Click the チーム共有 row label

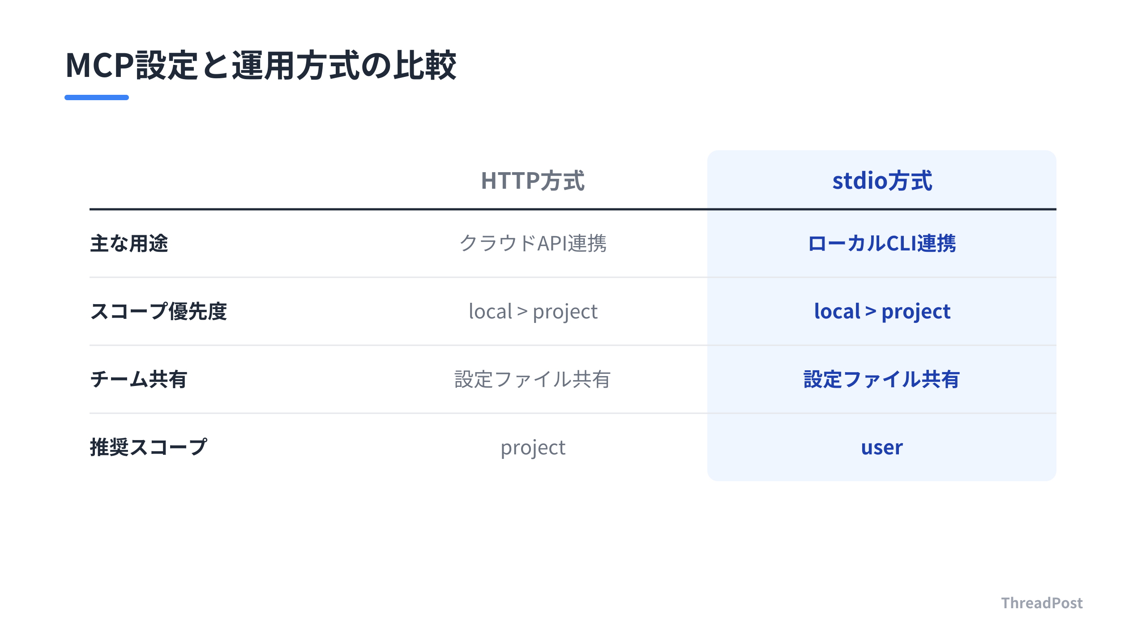(139, 379)
